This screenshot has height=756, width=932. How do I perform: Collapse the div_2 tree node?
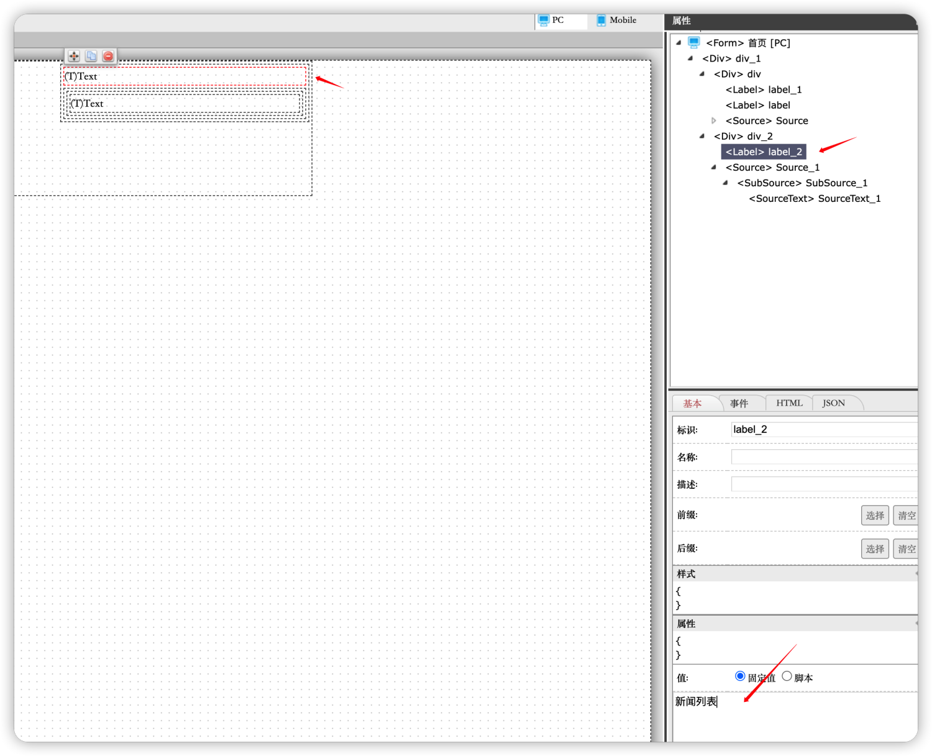click(702, 136)
